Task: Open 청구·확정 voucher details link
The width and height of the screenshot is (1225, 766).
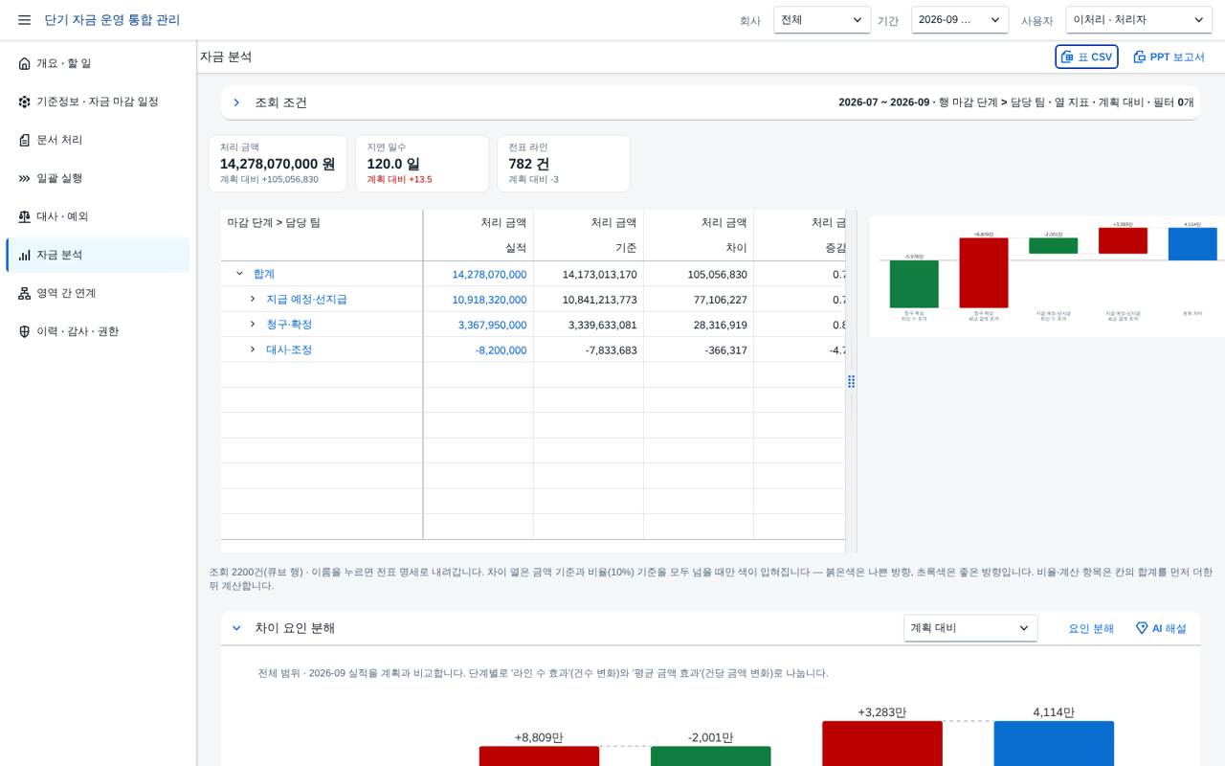Action: click(289, 324)
